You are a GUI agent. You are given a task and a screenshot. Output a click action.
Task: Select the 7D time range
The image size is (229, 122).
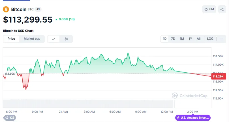[x=173, y=39]
